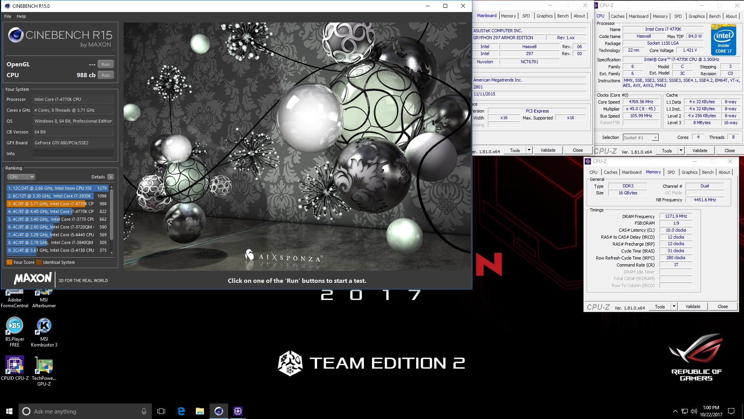Run the OpenGL benchmark

click(105, 64)
